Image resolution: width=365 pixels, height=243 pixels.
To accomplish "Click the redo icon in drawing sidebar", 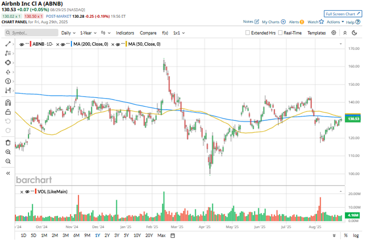I will (8, 130).
